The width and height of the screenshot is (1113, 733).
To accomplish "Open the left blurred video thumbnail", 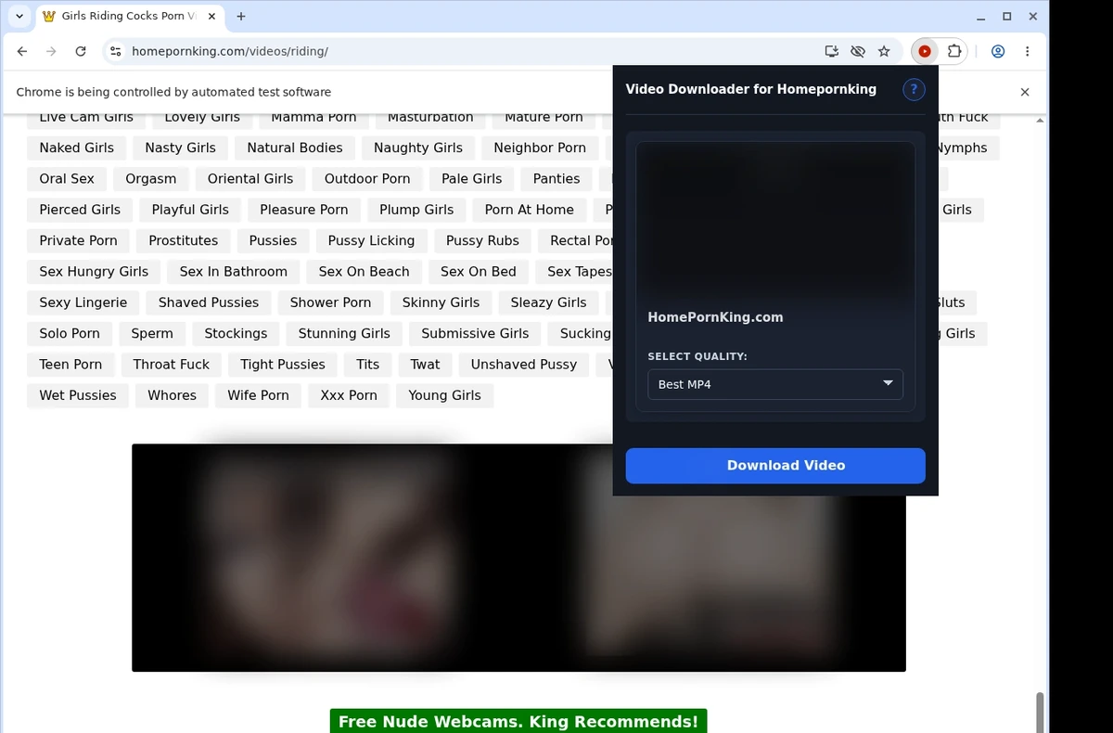I will coord(327,558).
